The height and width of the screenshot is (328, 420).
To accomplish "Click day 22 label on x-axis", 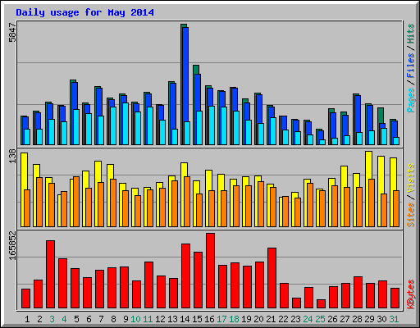I will [283, 319].
